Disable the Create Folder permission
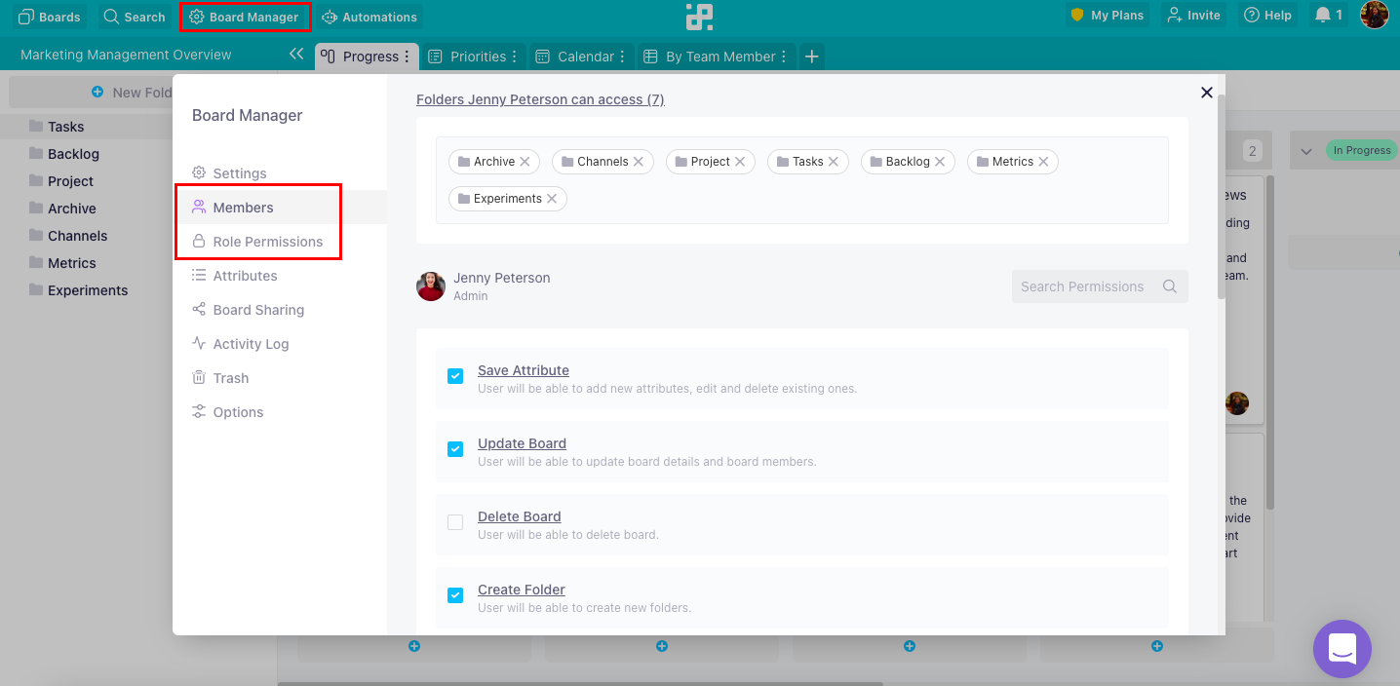Image resolution: width=1400 pixels, height=686 pixels. point(454,595)
